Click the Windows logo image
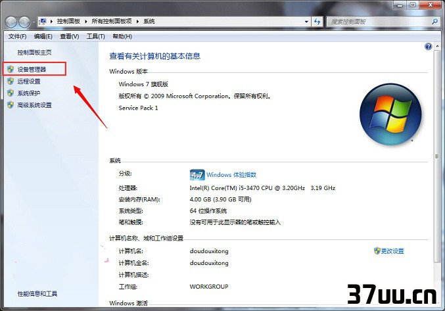The width and height of the screenshot is (445, 311). (x=390, y=114)
